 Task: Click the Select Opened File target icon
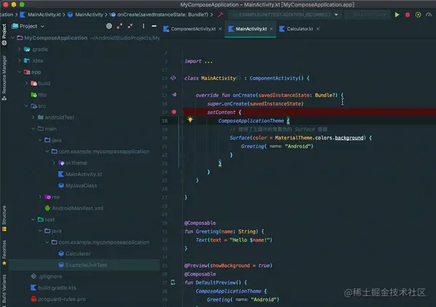(x=109, y=26)
